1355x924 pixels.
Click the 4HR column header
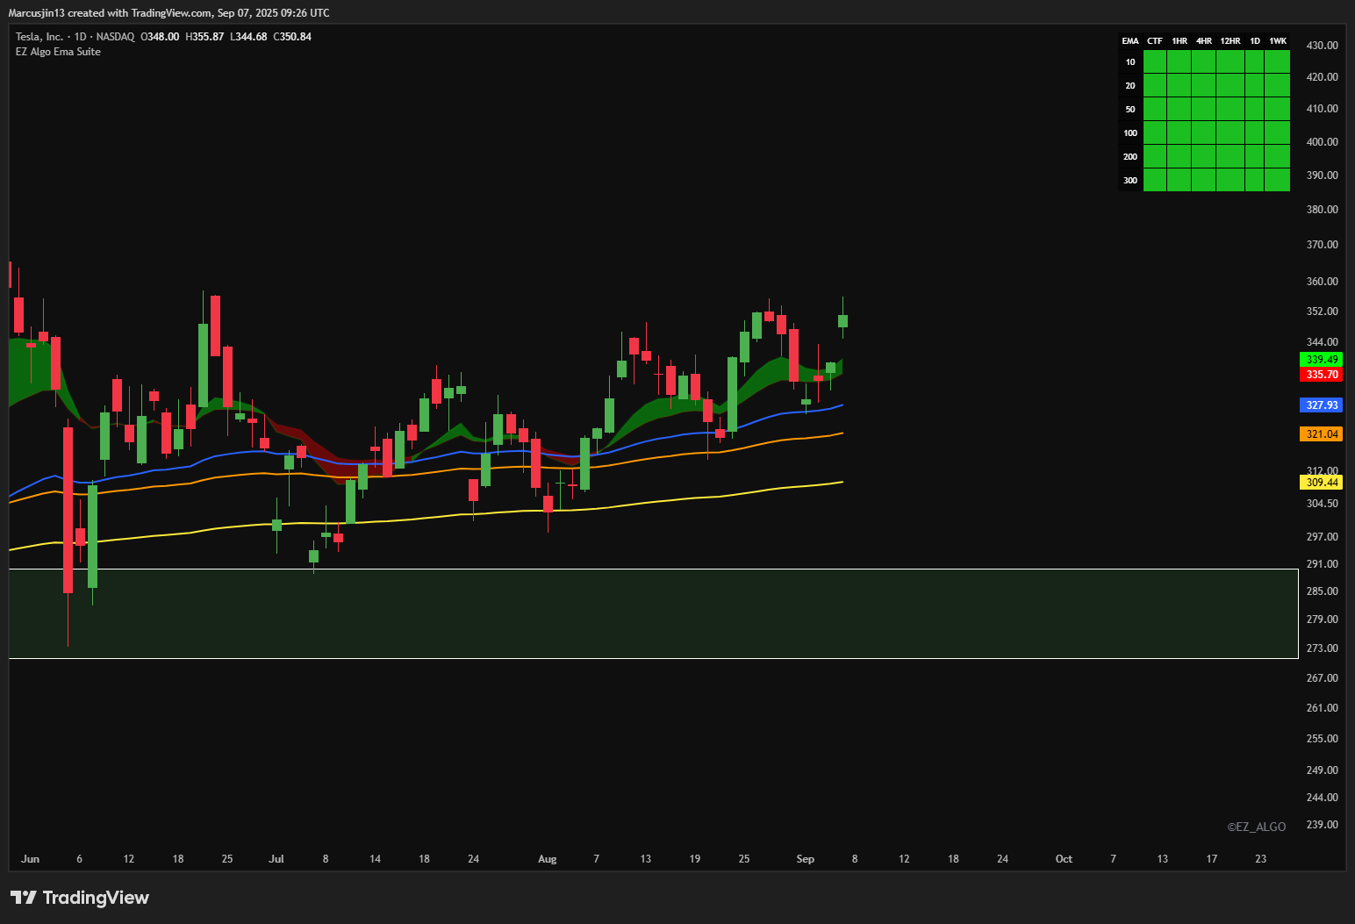1204,41
